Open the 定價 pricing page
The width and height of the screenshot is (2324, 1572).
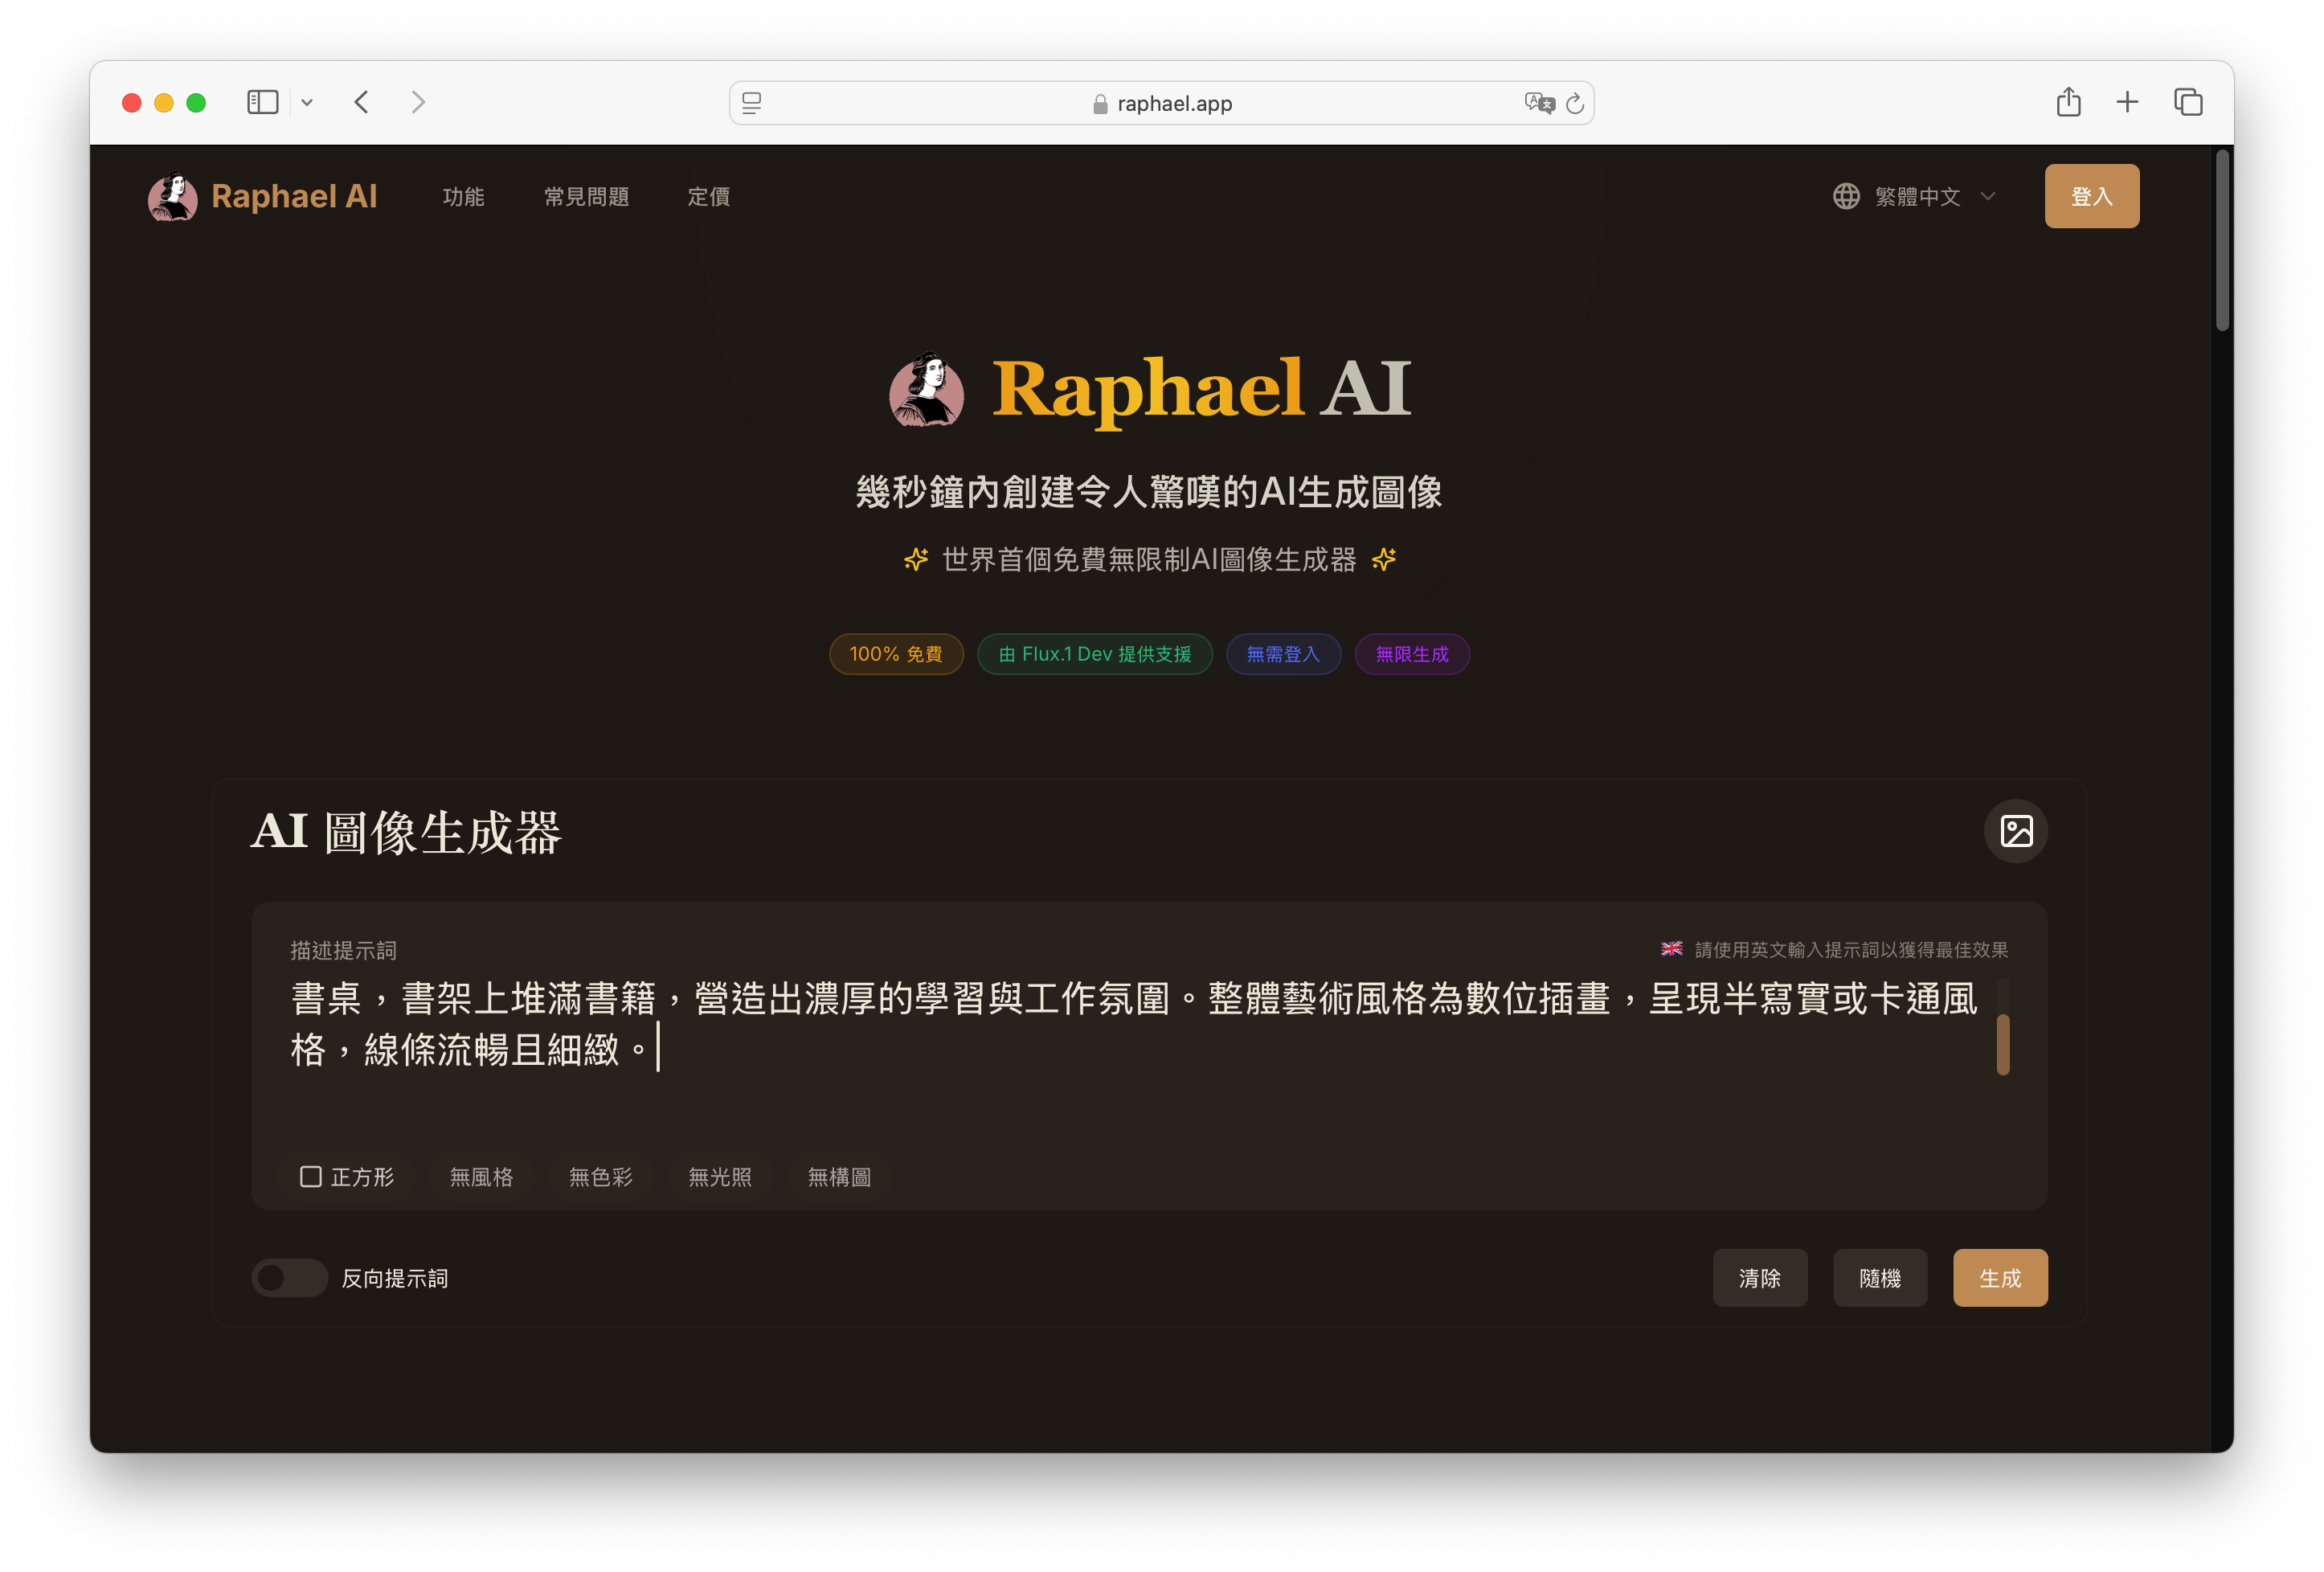coord(708,197)
